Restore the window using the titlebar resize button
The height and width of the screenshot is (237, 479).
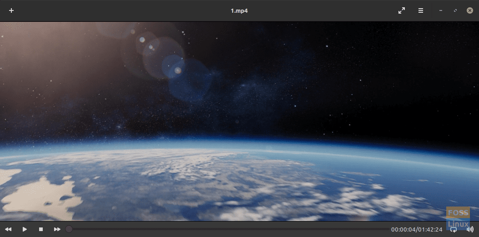pyautogui.click(x=455, y=10)
